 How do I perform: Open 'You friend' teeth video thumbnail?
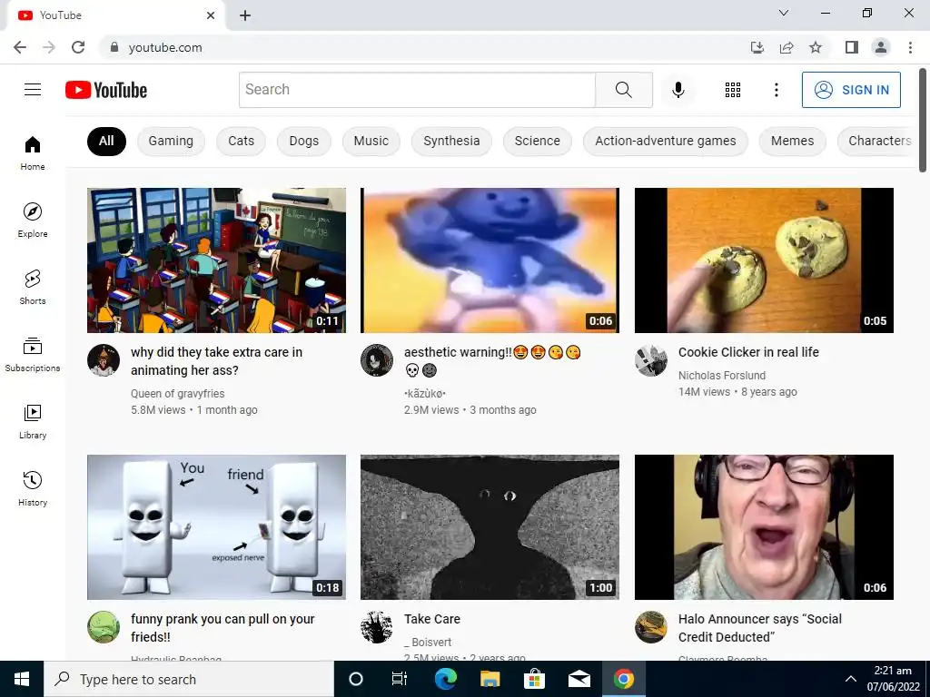pos(216,527)
